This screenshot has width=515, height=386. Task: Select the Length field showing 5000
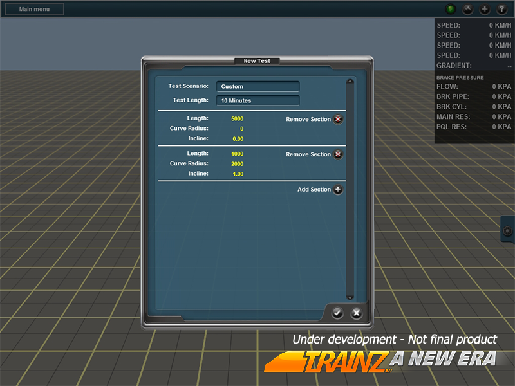point(237,118)
